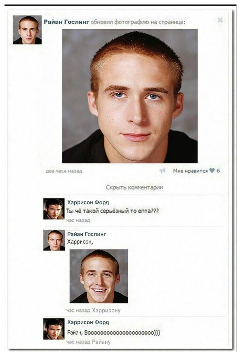
Task: Collapse comments via 'Скрыть комментарии'
Action: tap(134, 187)
